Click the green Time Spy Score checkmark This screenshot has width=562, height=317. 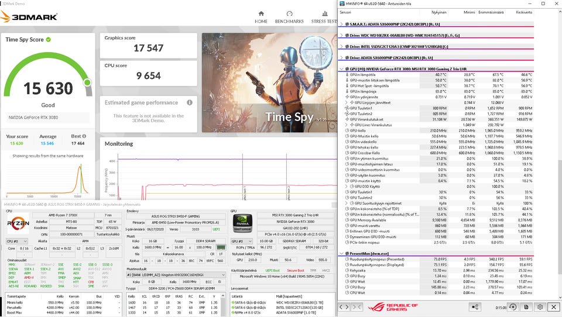point(48,40)
